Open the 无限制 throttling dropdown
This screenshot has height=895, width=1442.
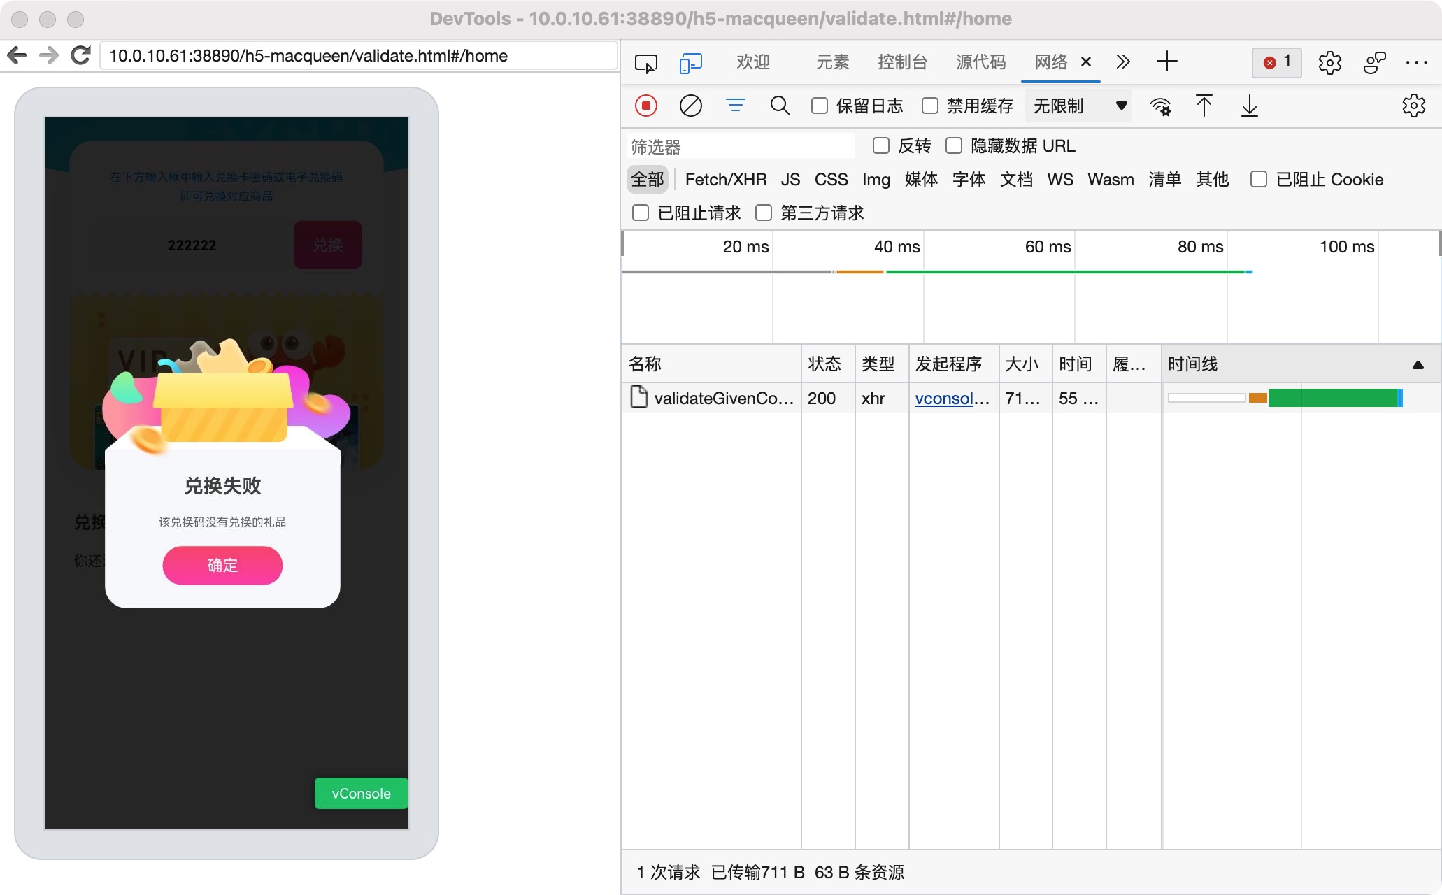click(1079, 106)
